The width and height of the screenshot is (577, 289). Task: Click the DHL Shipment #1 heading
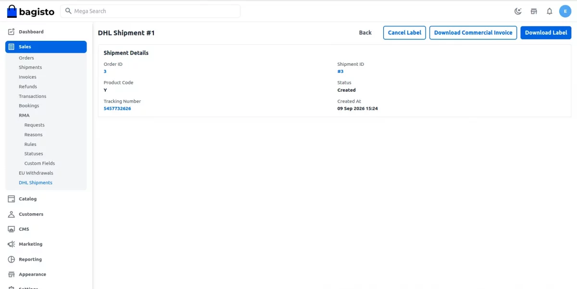click(x=126, y=33)
